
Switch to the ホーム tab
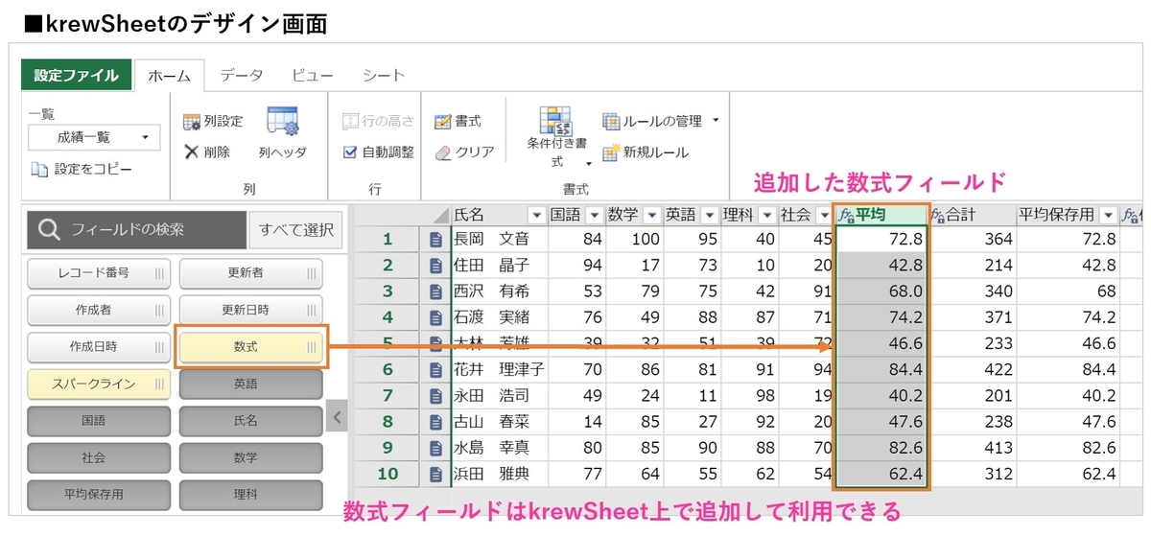(x=170, y=75)
